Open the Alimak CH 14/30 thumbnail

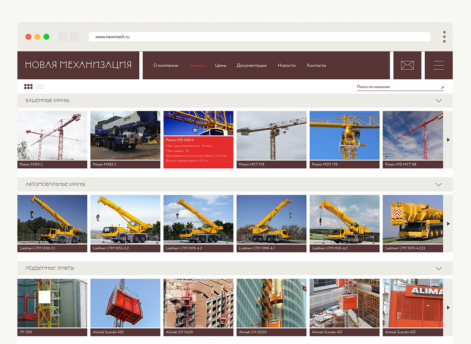coord(198,307)
